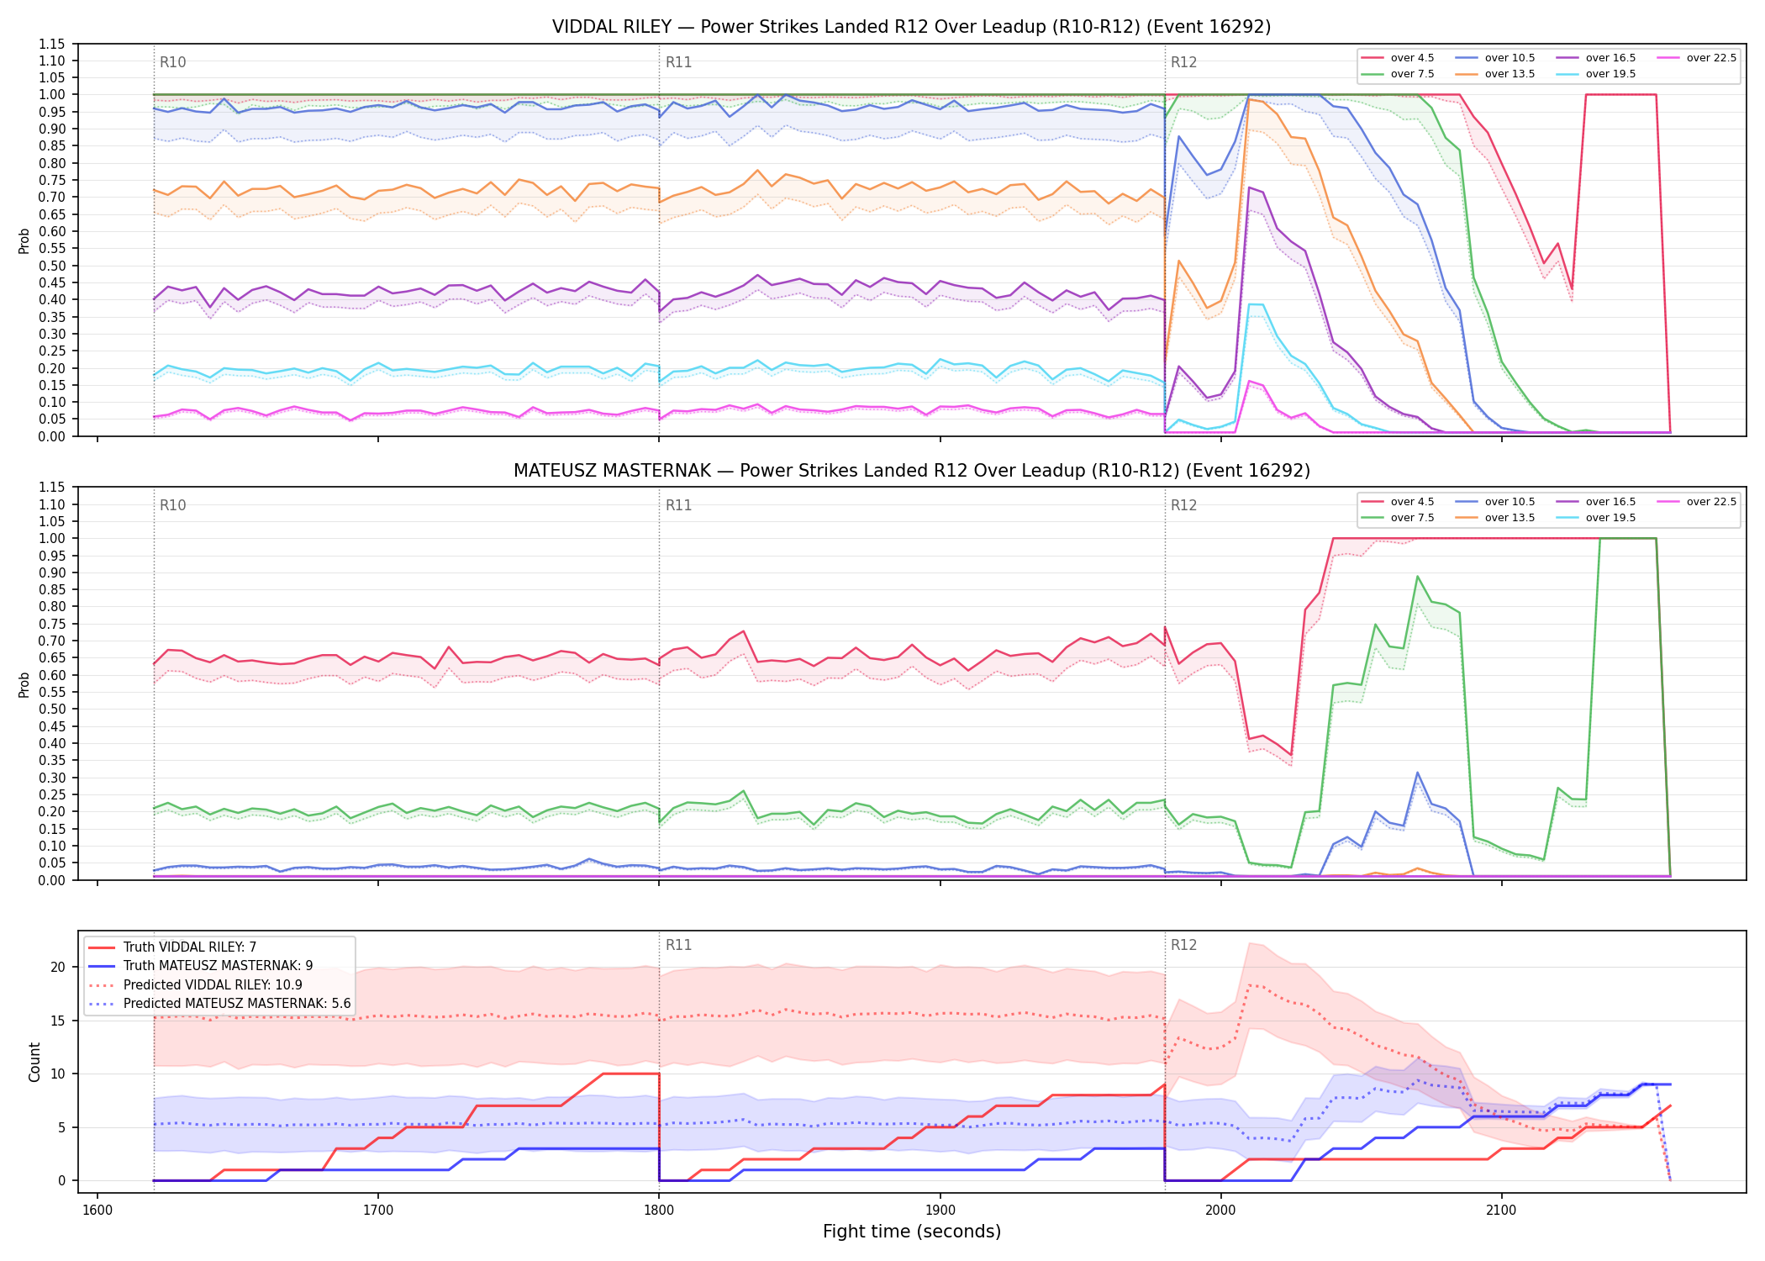The image size is (1765, 1261).
Task: Select the R11 round marker in the Count chart
Action: (x=678, y=945)
